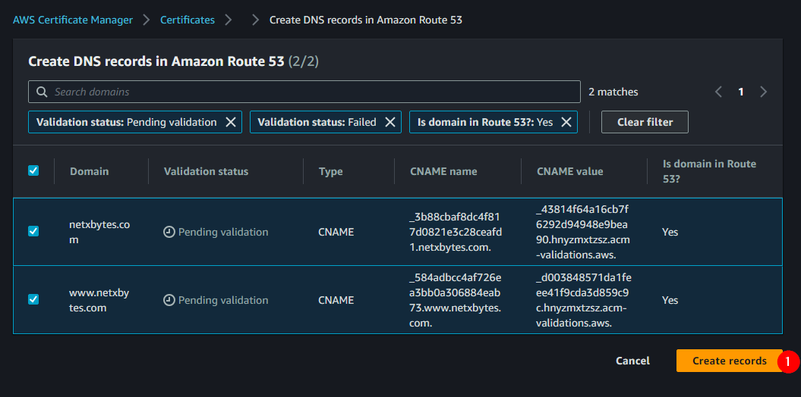
Task: Click the search magnifier icon
Action: coord(41,92)
